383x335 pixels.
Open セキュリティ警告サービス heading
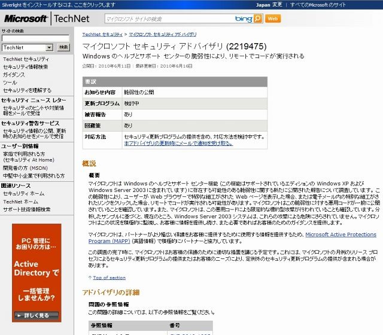(x=30, y=123)
